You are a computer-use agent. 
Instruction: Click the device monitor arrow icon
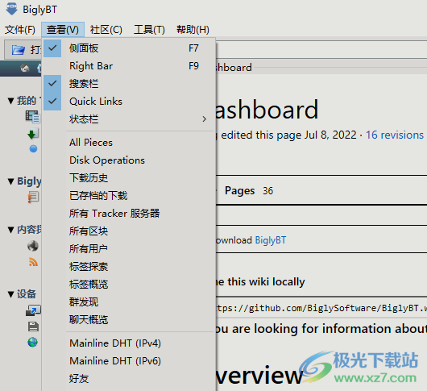[33, 310]
